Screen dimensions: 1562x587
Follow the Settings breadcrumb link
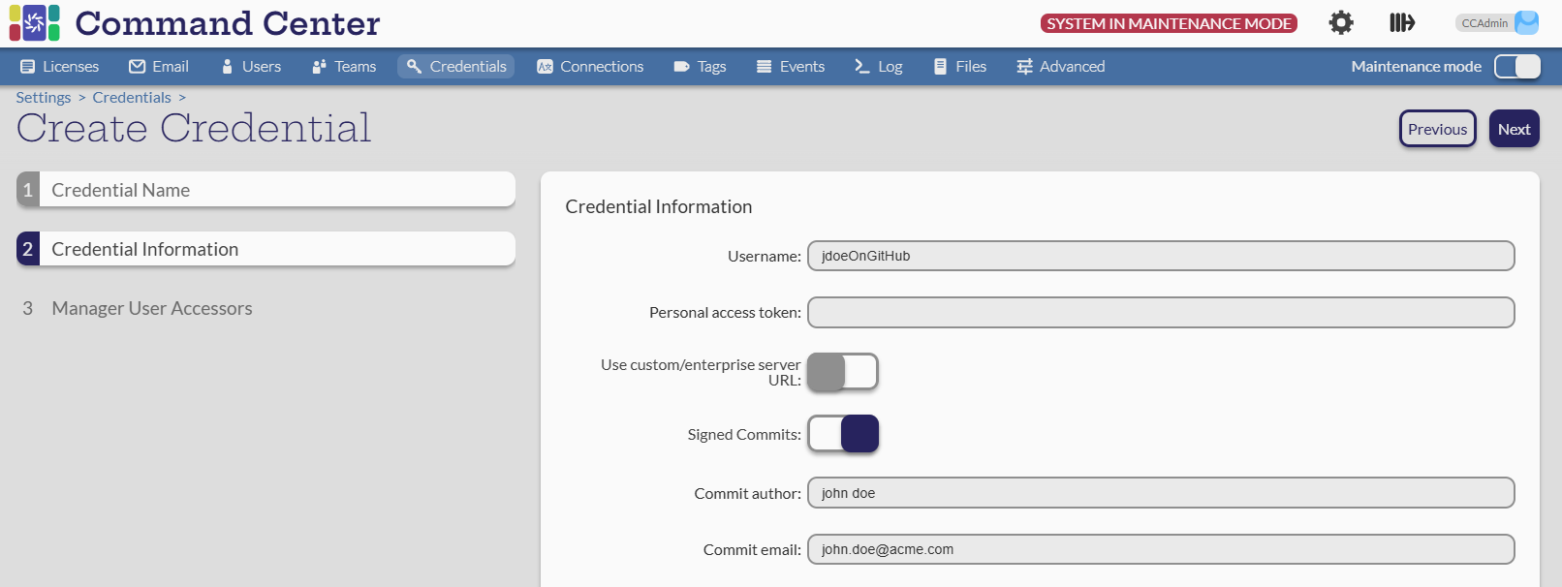44,98
